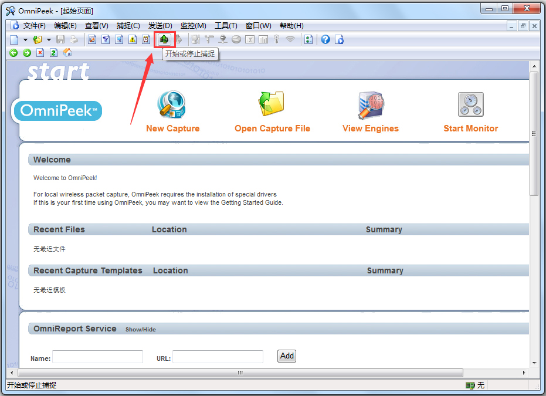Image resolution: width=546 pixels, height=396 pixels.
Task: Open the View Engines icon
Action: point(370,105)
